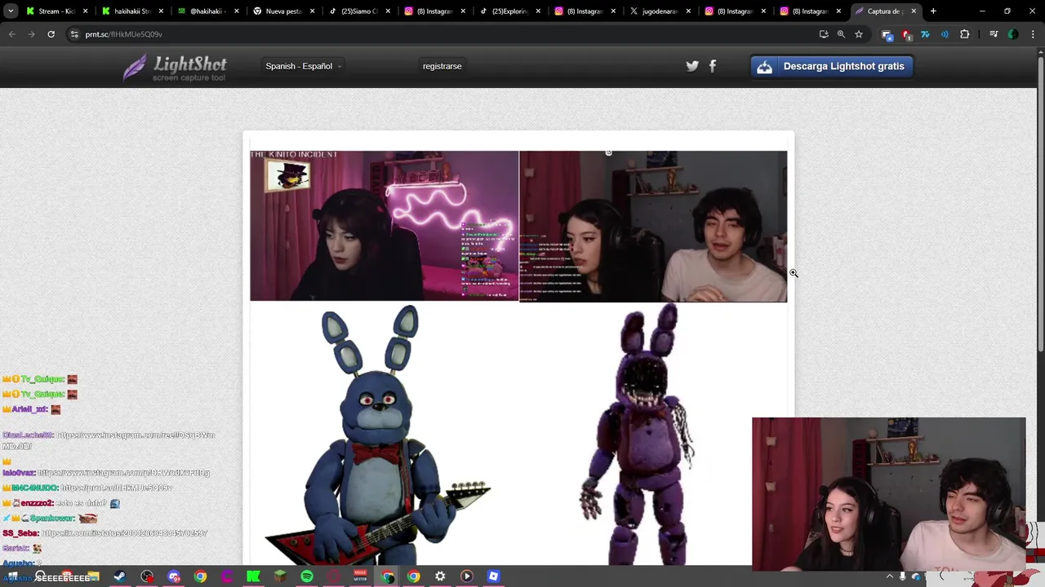Viewport: 1045px width, 587px height.
Task: Open the LightShot Twitter icon
Action: point(692,66)
